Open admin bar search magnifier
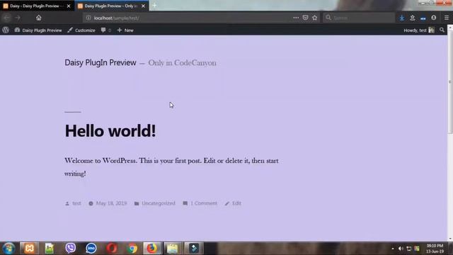The image size is (453, 255). point(442,30)
